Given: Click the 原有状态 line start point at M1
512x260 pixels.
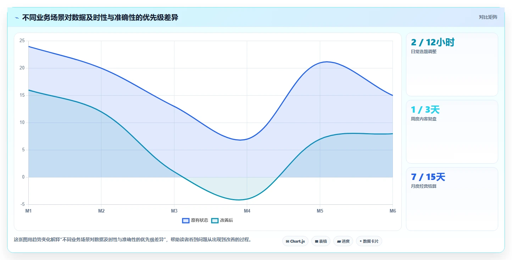Looking at the screenshot, I should (x=29, y=46).
